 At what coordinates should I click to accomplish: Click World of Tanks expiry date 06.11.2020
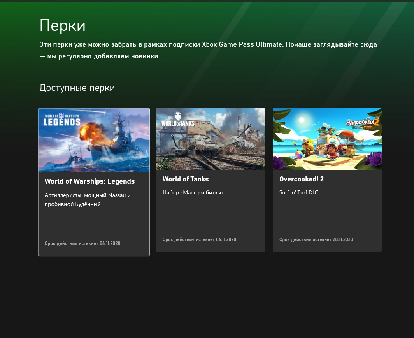(x=199, y=239)
